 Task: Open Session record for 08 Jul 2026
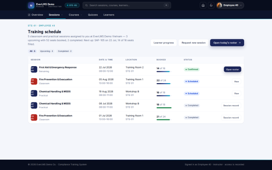(x=231, y=105)
